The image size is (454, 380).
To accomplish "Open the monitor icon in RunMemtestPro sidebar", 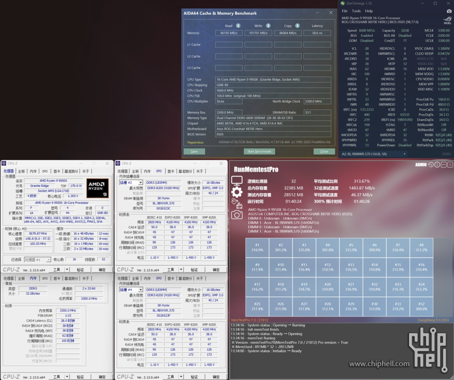I will 237,180.
